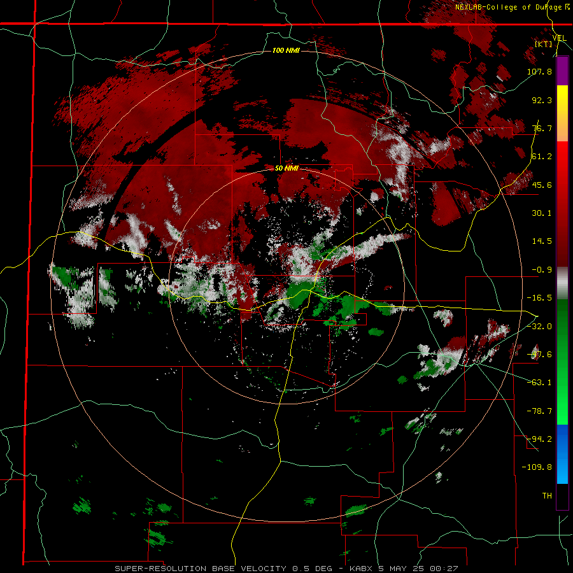Screen dimensions: 573x573
Task: Click the 45.6 velocity scale value
Action: pyautogui.click(x=542, y=185)
